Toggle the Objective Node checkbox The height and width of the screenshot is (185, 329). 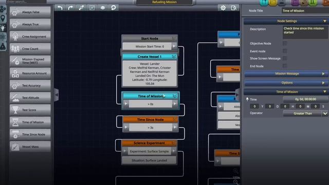pos(285,43)
